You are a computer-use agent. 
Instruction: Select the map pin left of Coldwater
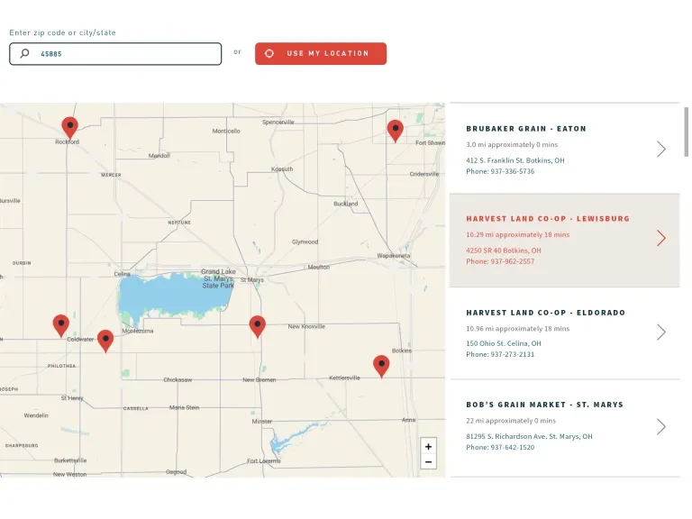[x=61, y=325]
